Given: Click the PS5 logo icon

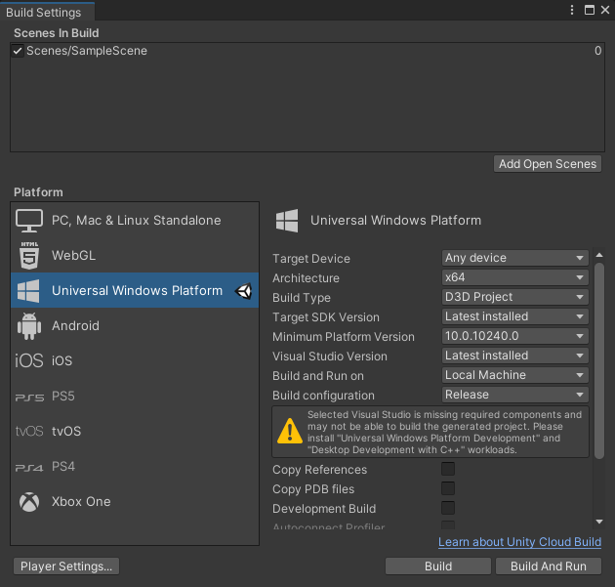Looking at the screenshot, I should [x=29, y=398].
